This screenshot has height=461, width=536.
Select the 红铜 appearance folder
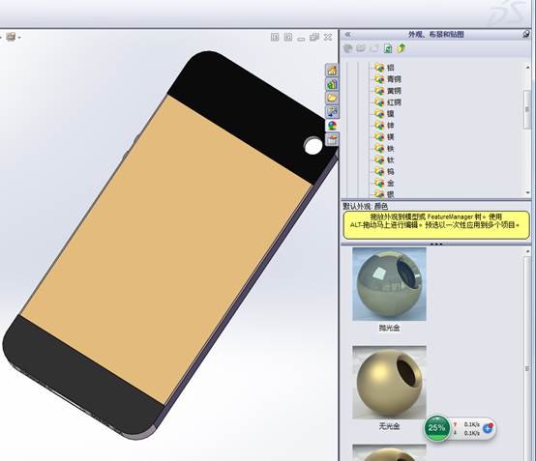point(388,102)
